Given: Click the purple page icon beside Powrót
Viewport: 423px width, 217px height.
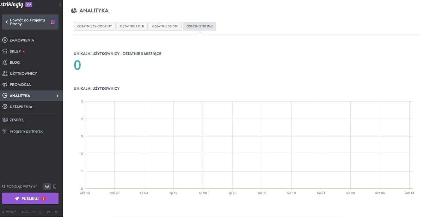Looking at the screenshot, I should pyautogui.click(x=53, y=22).
